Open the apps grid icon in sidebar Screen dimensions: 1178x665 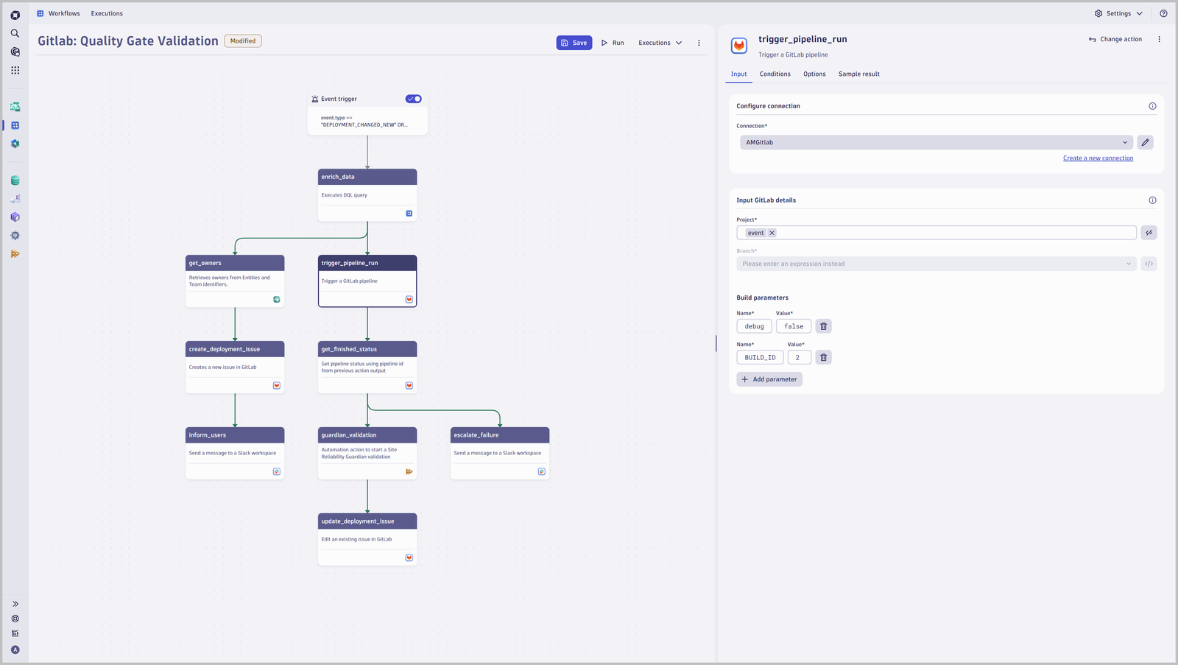pos(15,70)
